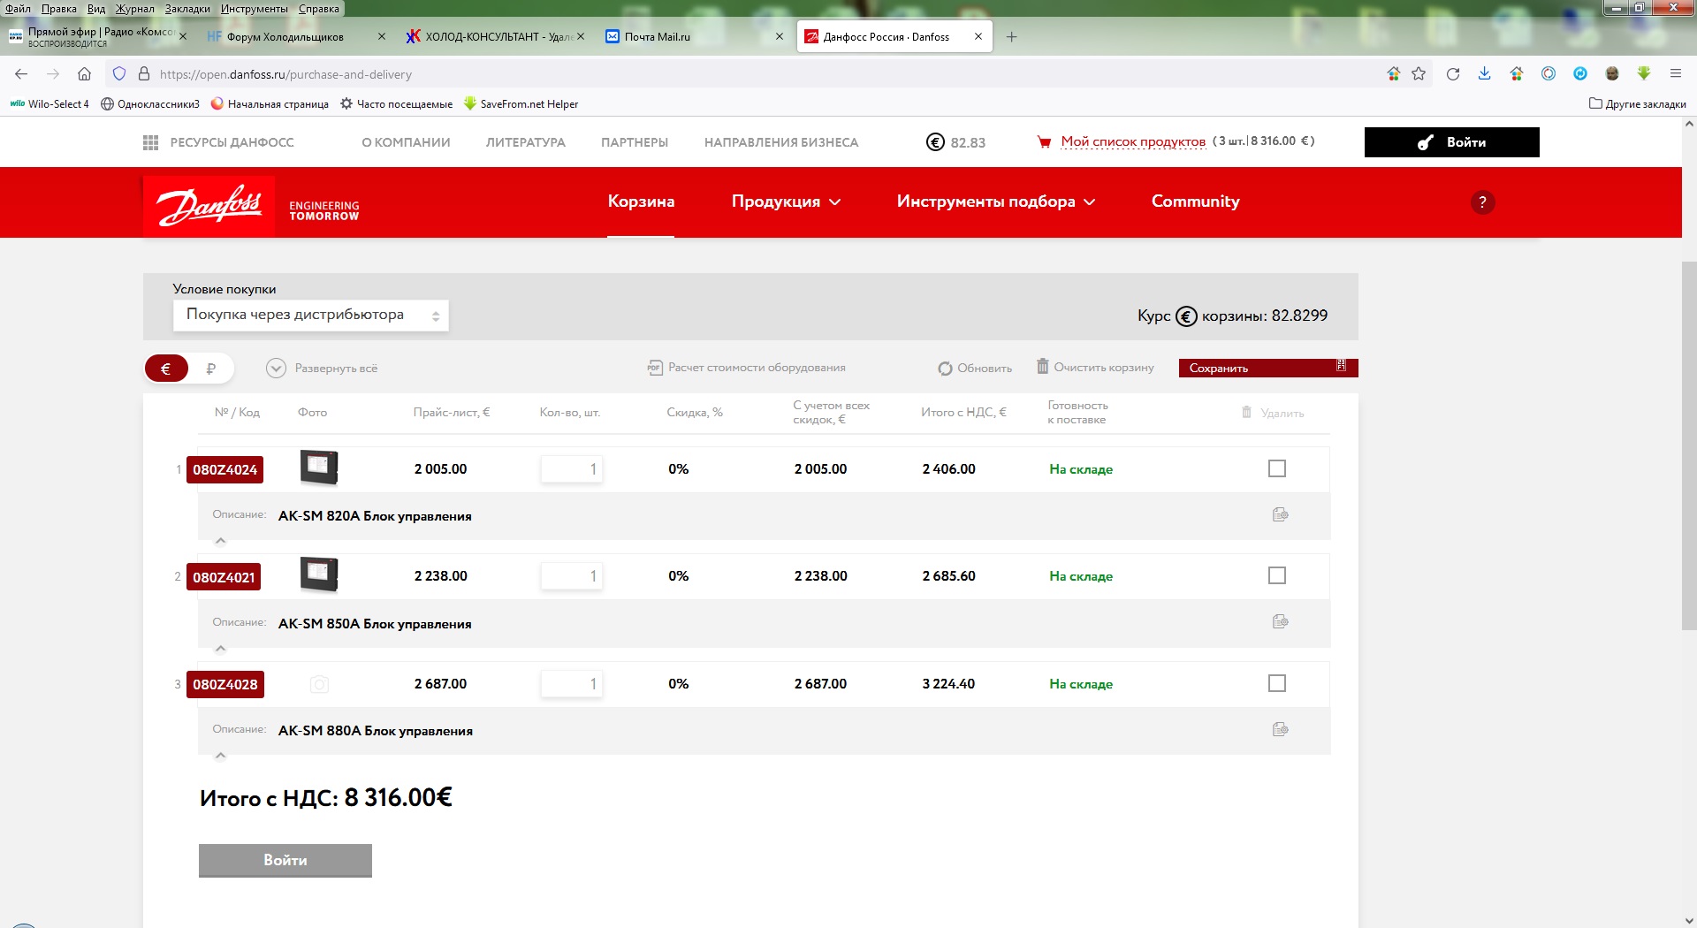Switch currency toggle to euro
The image size is (1697, 928).
pos(166,369)
